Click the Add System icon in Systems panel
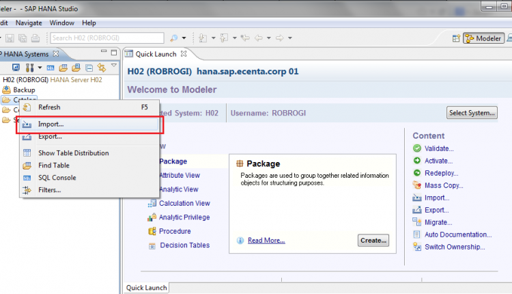 tap(16, 68)
